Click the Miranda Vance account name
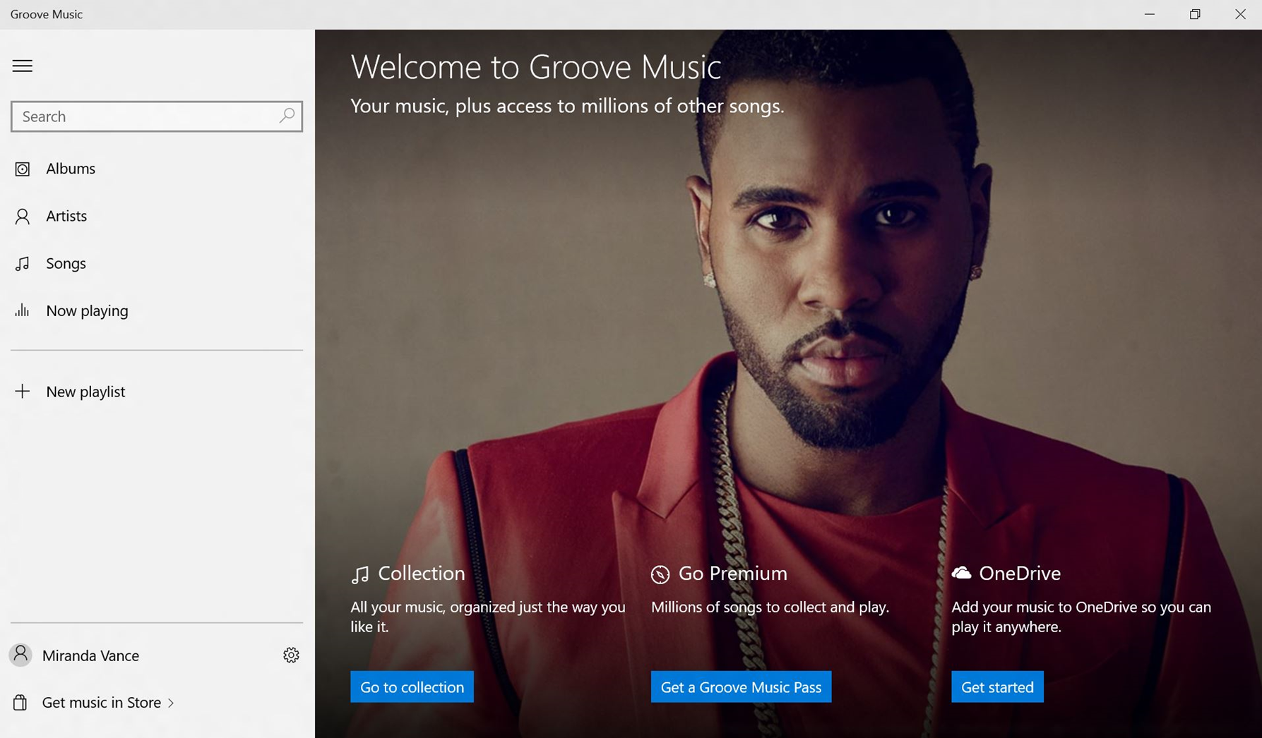The image size is (1262, 738). [x=90, y=655]
